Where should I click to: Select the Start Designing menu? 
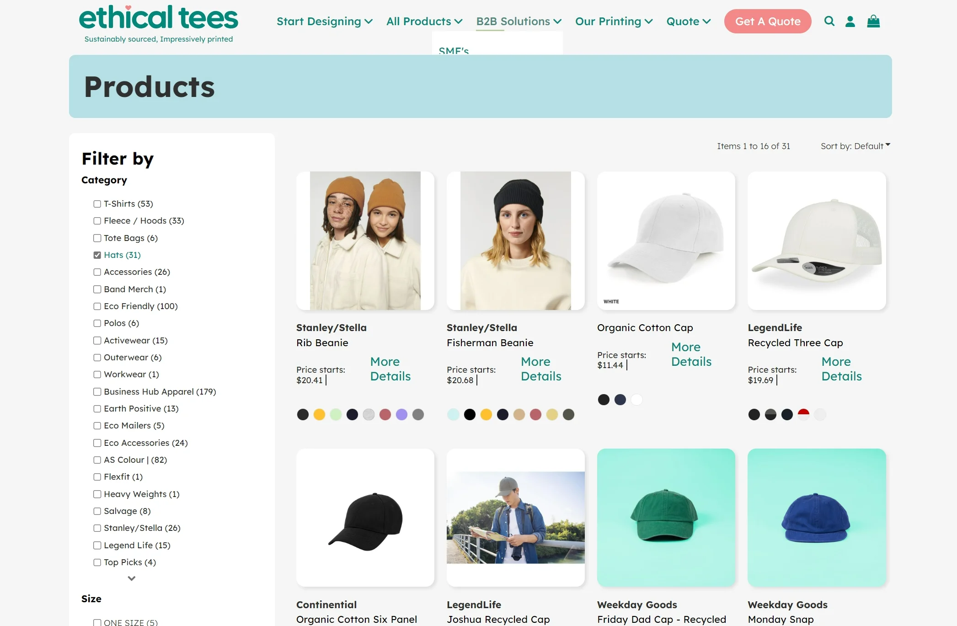coord(324,21)
